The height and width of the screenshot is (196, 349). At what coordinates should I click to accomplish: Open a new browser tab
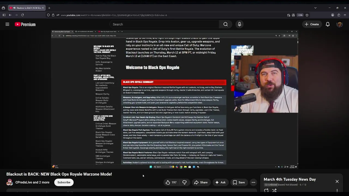49,8
